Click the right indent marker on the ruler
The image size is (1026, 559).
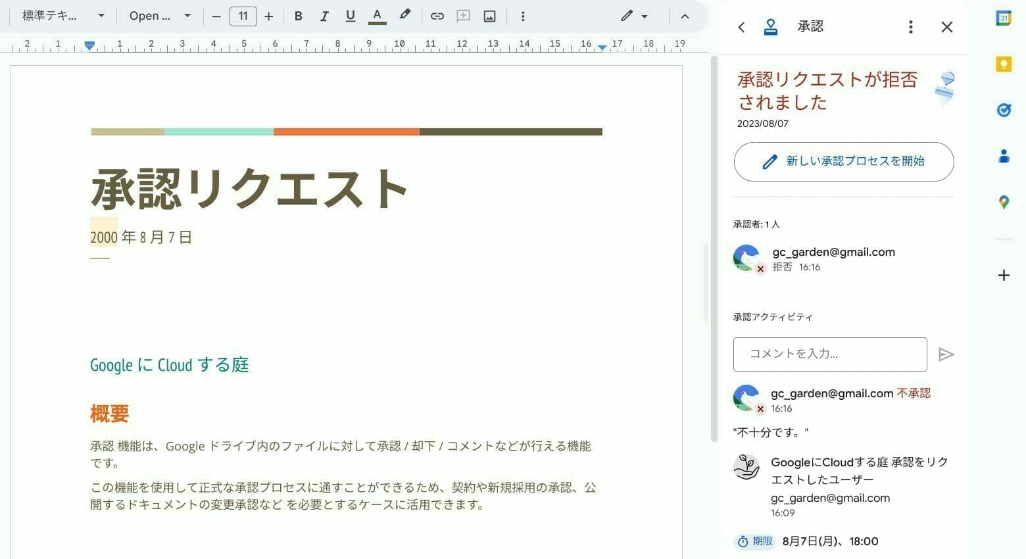point(602,47)
